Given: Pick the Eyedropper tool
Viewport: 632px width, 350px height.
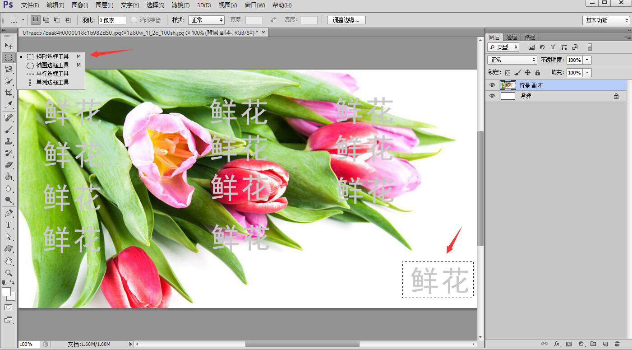Looking at the screenshot, I should coord(8,105).
